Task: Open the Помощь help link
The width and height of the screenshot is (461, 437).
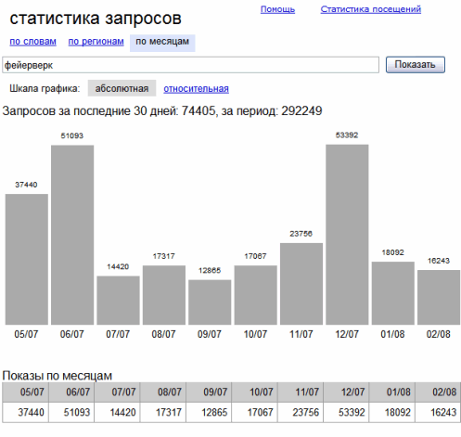Action: 277,9
